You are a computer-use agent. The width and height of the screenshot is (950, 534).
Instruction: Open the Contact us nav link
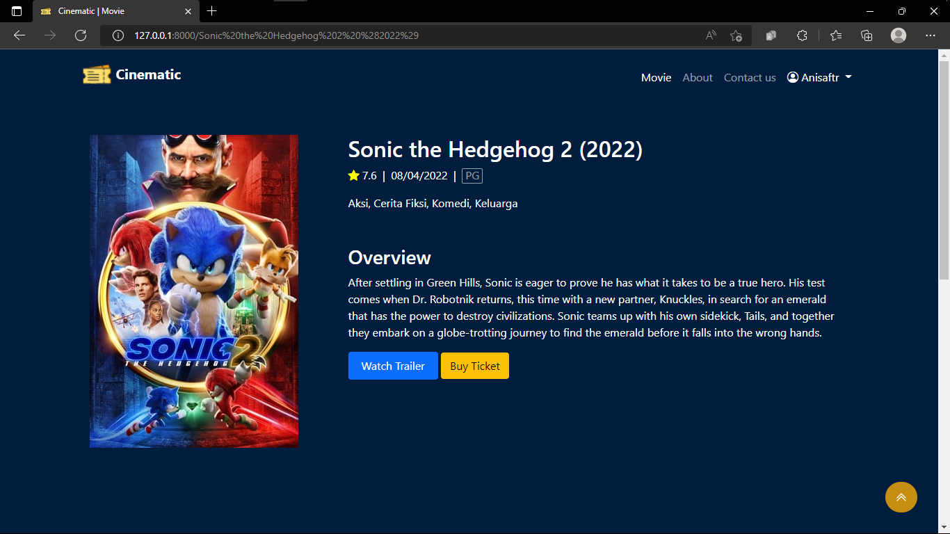pos(750,77)
